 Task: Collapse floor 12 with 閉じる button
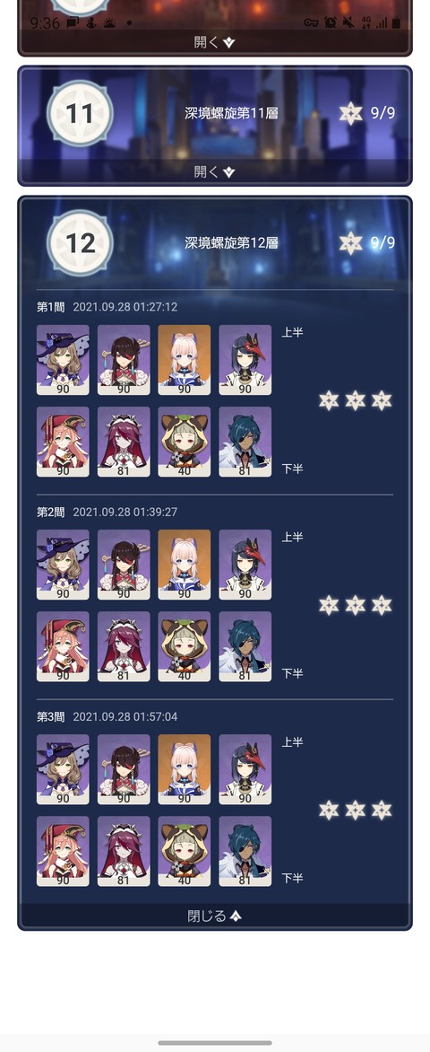coord(214,916)
